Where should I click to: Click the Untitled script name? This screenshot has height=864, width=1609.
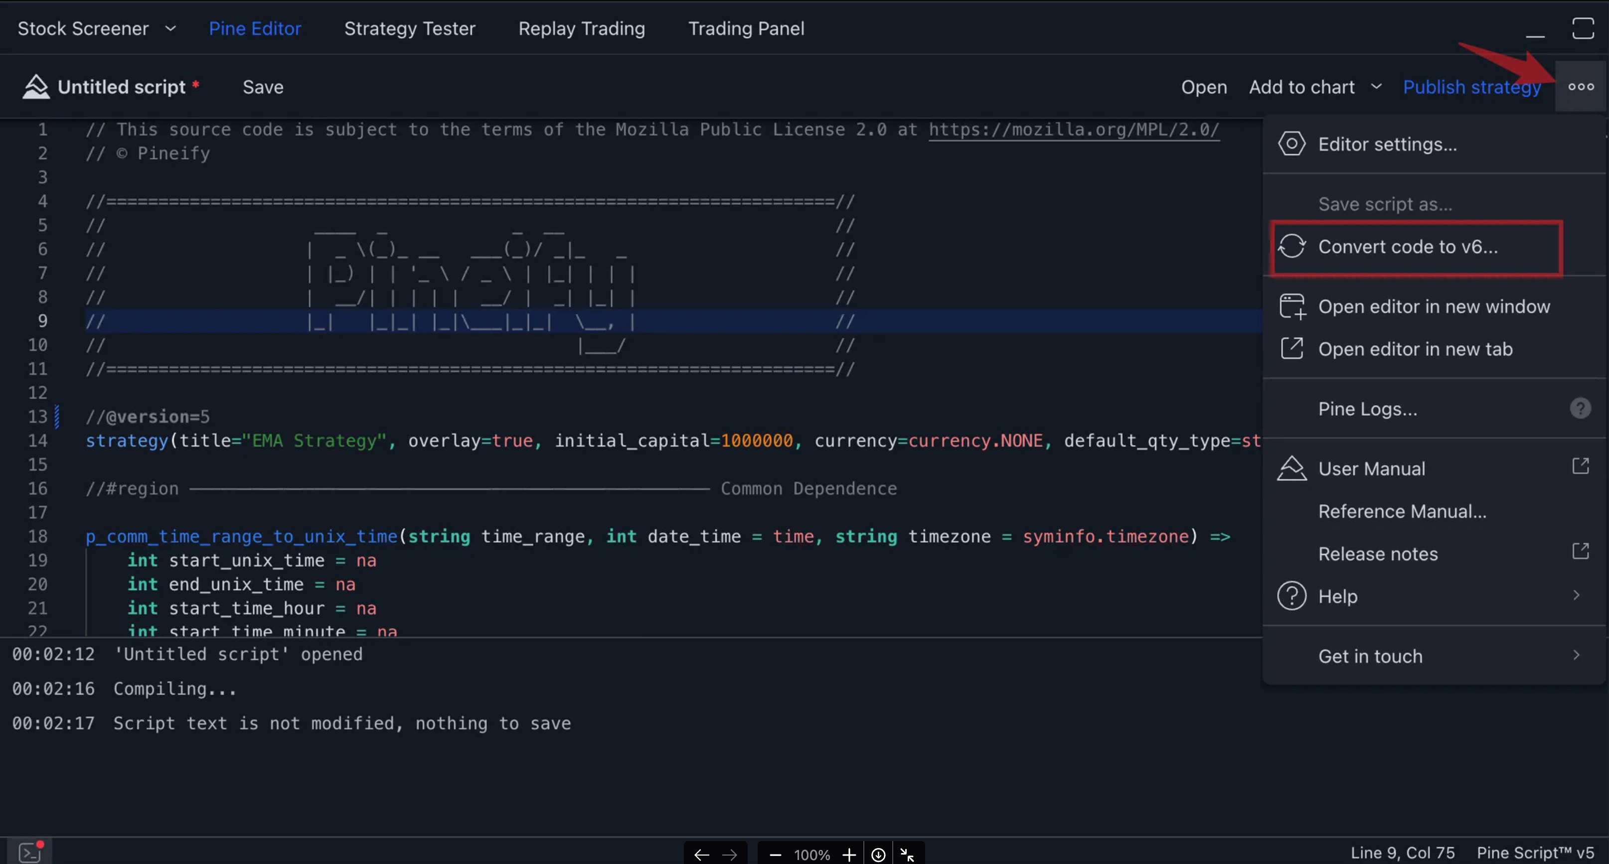(x=121, y=87)
